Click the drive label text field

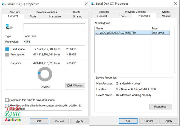point(54,26)
